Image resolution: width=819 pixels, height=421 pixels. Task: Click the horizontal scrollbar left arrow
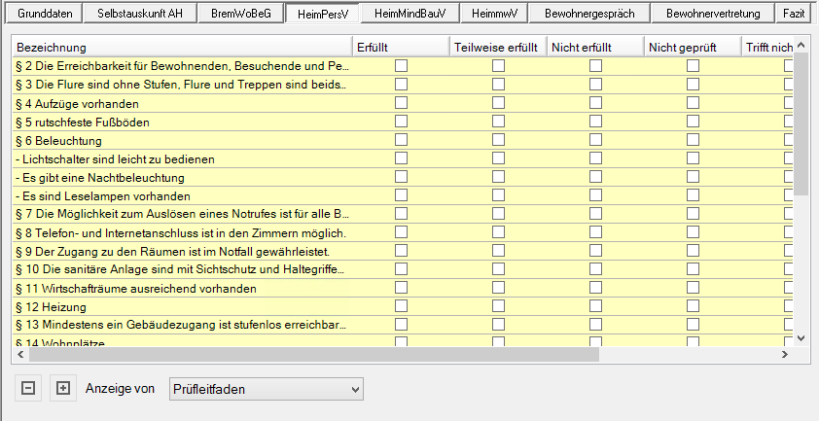click(x=21, y=356)
